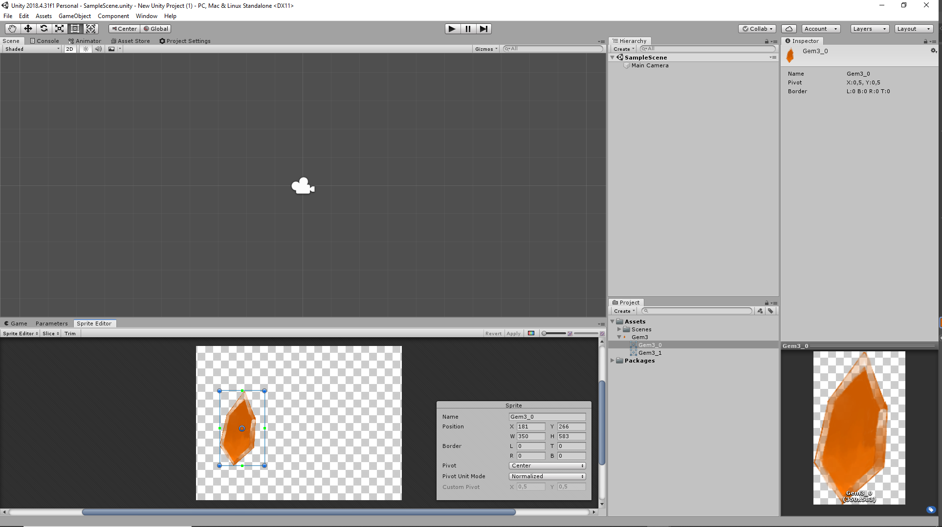
Task: Select the Rotate tool
Action: pyautogui.click(x=44, y=29)
